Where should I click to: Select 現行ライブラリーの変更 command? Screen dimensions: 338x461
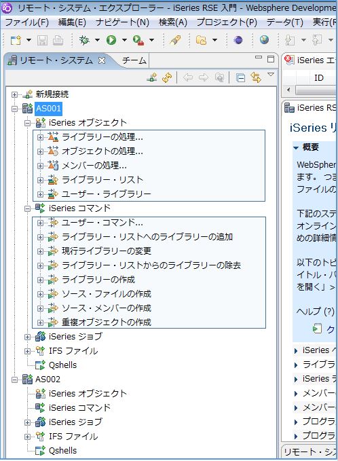[107, 251]
